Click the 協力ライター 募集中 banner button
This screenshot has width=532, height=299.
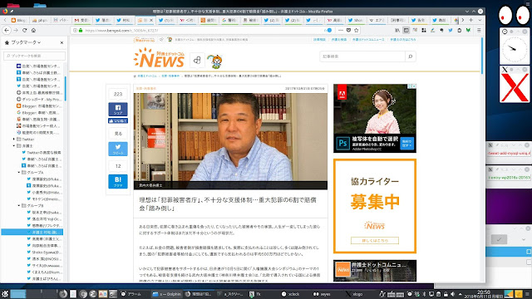coord(375,240)
